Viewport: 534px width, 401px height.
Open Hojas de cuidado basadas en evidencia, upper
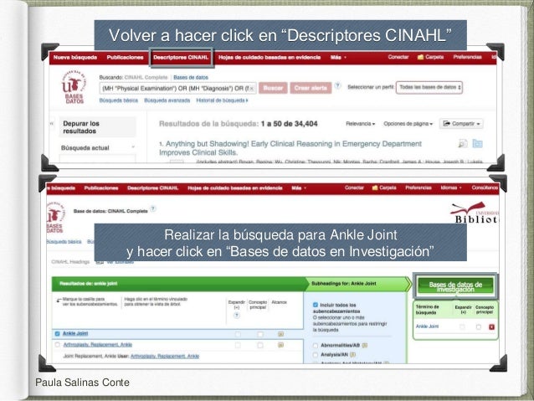point(270,57)
